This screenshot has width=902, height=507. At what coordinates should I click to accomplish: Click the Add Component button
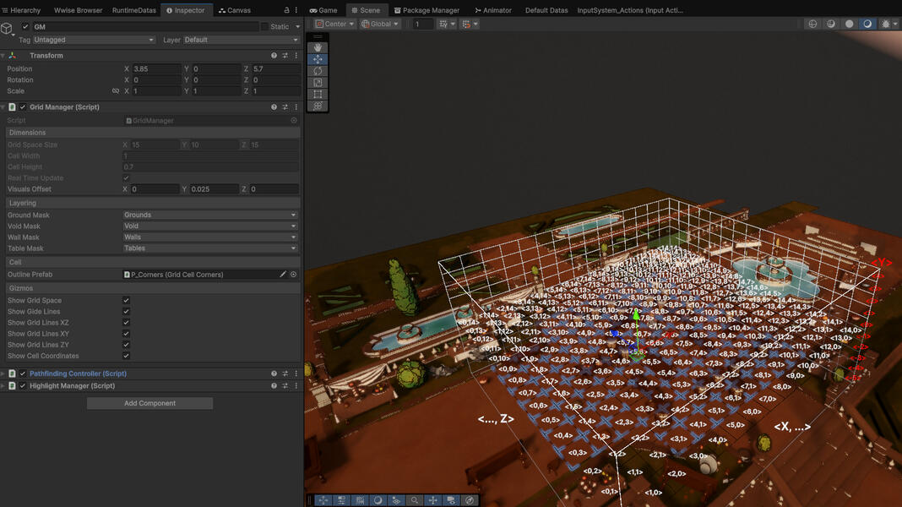[149, 403]
